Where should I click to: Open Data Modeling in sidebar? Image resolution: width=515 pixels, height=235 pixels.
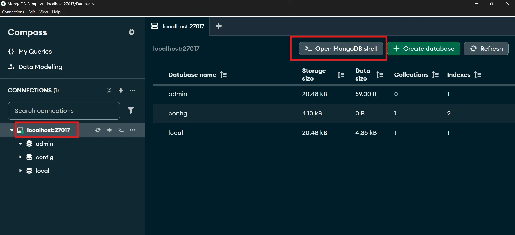[x=40, y=67]
